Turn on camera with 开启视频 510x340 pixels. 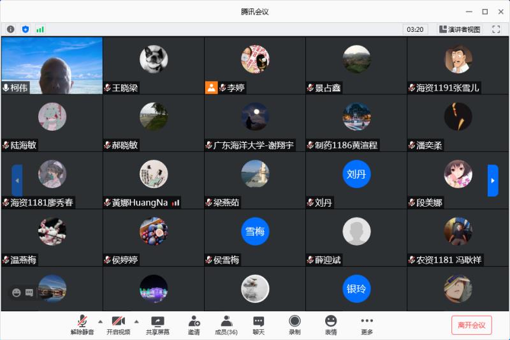coord(118,325)
